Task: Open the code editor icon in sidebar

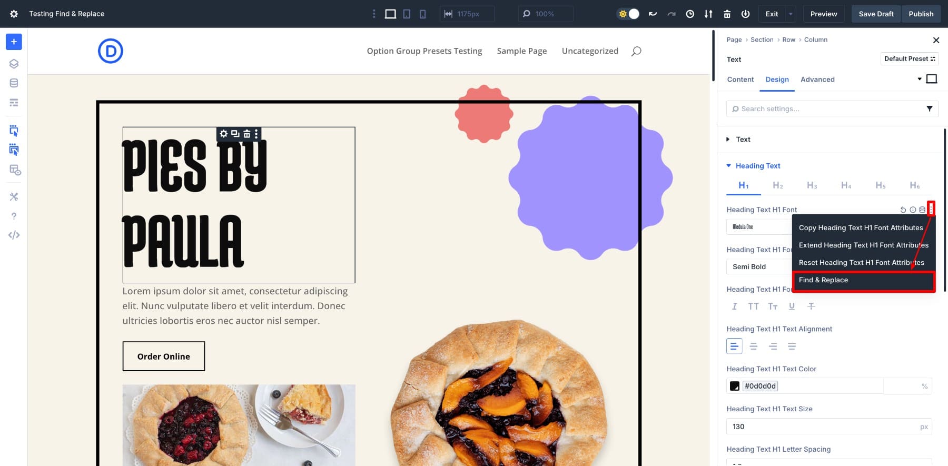Action: coord(14,235)
